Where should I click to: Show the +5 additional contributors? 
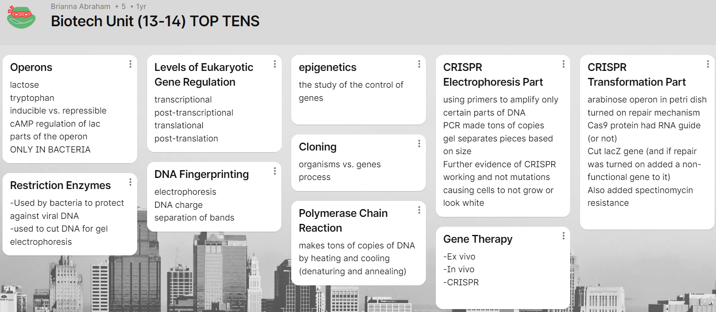(120, 7)
